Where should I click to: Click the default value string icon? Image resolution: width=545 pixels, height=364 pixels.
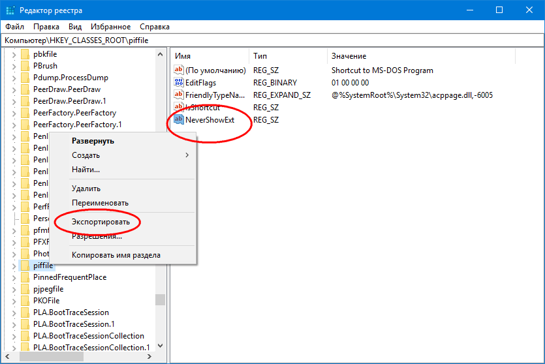click(x=179, y=70)
